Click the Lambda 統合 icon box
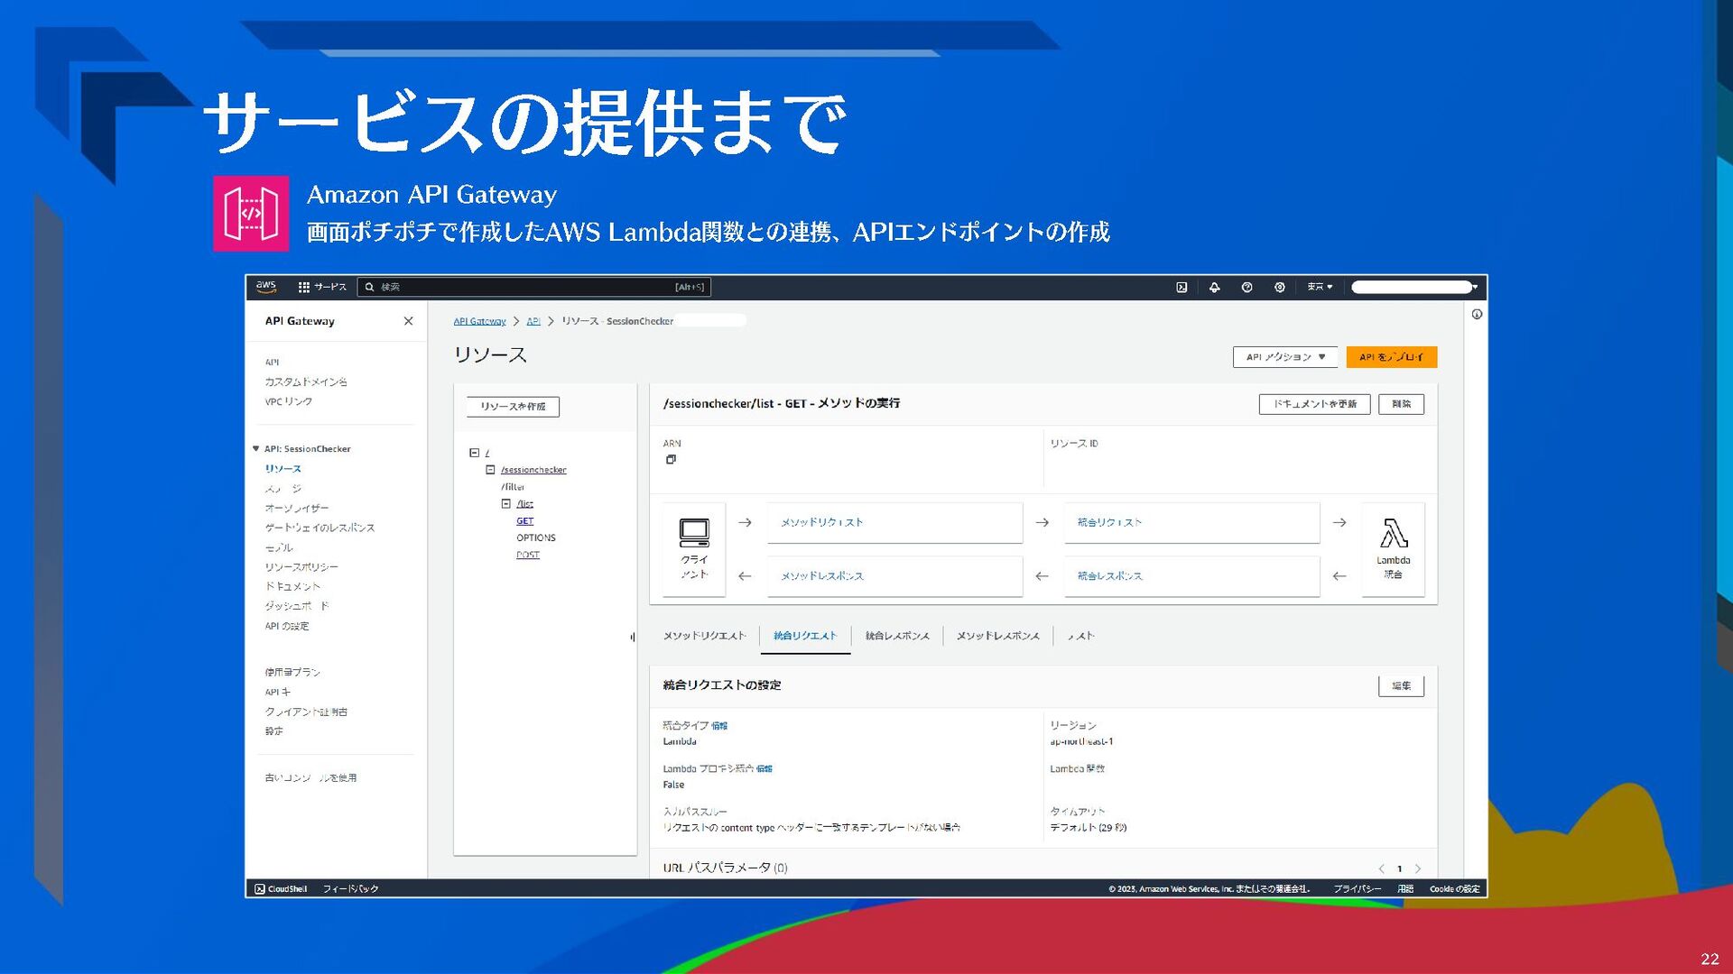Viewport: 1733px width, 974px height. coord(1393,549)
